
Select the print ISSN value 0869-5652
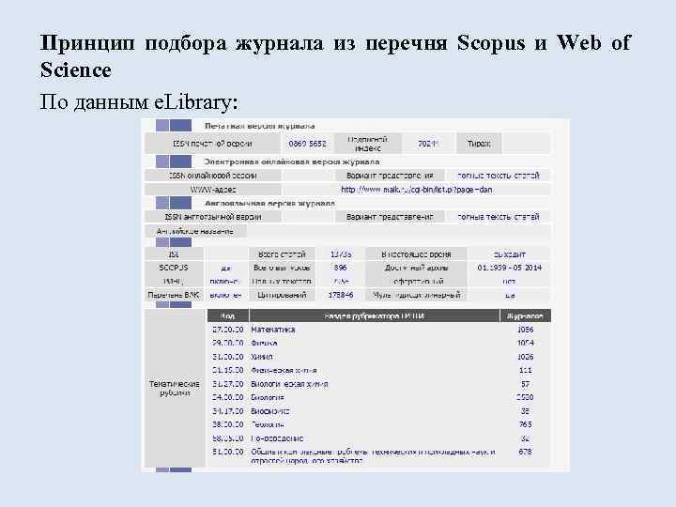coord(307,144)
